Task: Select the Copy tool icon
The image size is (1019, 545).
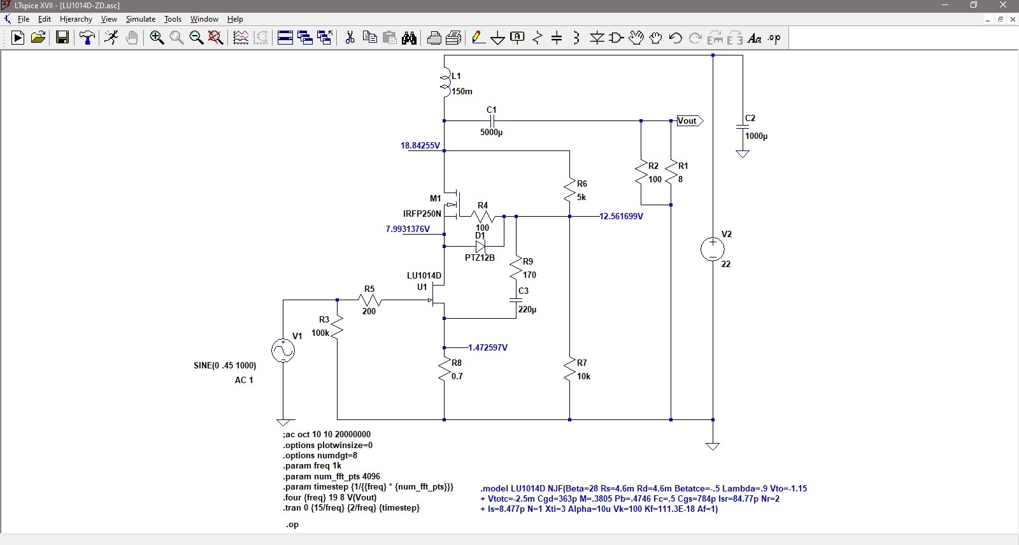Action: [369, 38]
